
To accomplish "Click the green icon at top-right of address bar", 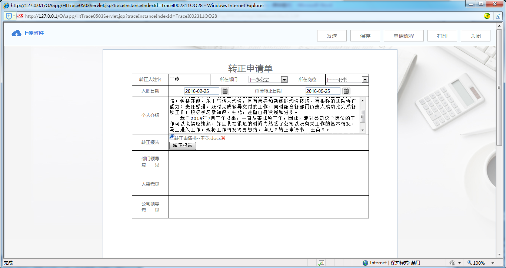I will [487, 16].
